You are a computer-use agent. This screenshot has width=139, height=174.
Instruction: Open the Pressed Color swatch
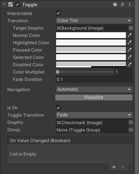coord(91,50)
